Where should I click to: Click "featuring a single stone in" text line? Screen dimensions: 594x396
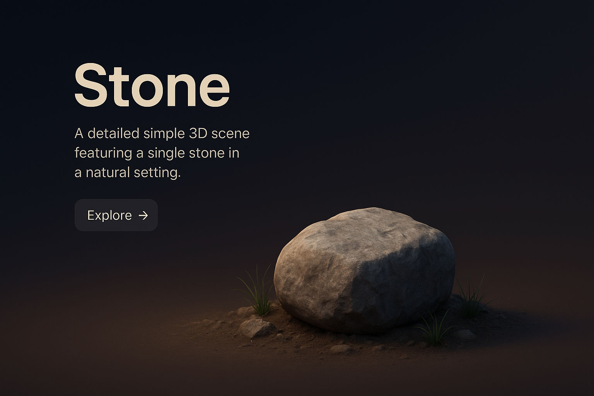tap(157, 153)
